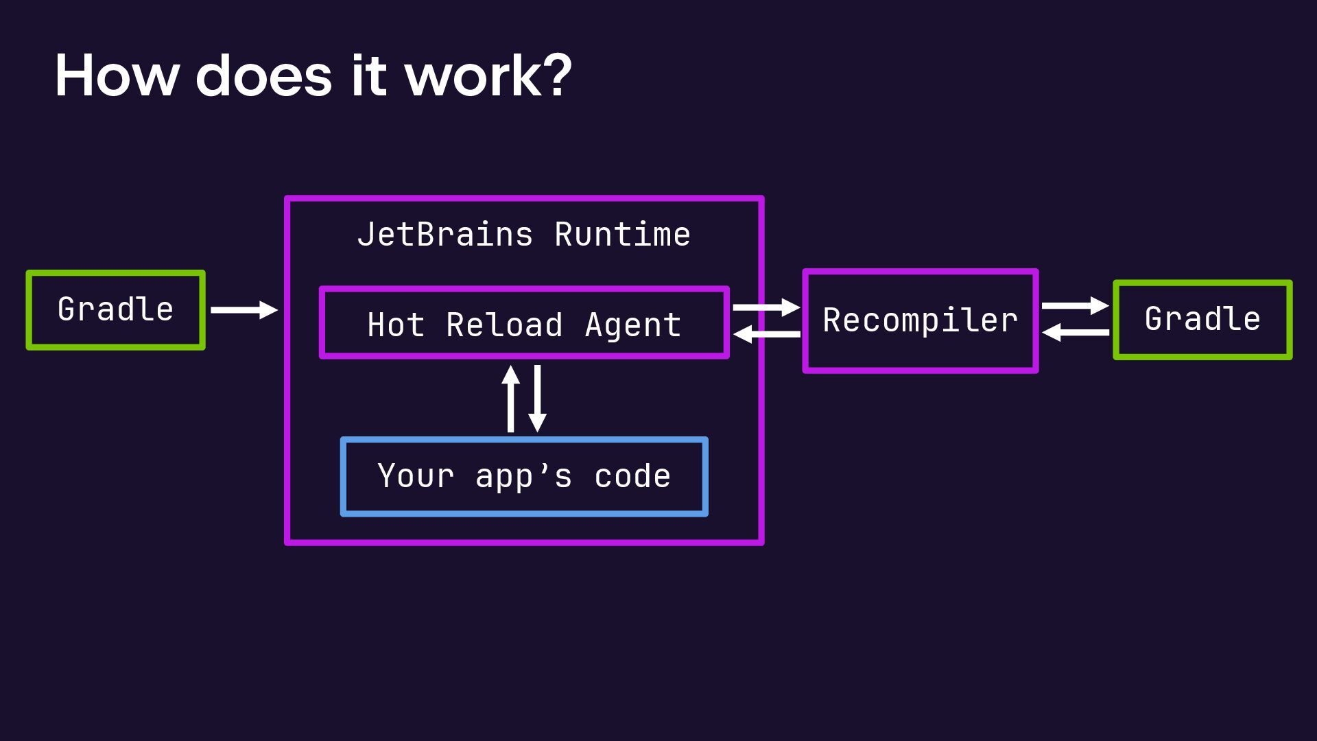Click the Recompiler box
The height and width of the screenshot is (741, 1317).
920,320
